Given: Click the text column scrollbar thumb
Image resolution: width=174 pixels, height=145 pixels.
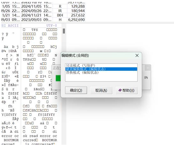Looking at the screenshot, I should tap(64, 31).
